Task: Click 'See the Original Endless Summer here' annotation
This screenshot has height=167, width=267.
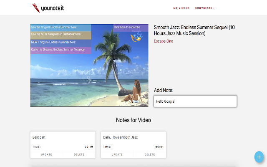Action: pyautogui.click(x=61, y=28)
